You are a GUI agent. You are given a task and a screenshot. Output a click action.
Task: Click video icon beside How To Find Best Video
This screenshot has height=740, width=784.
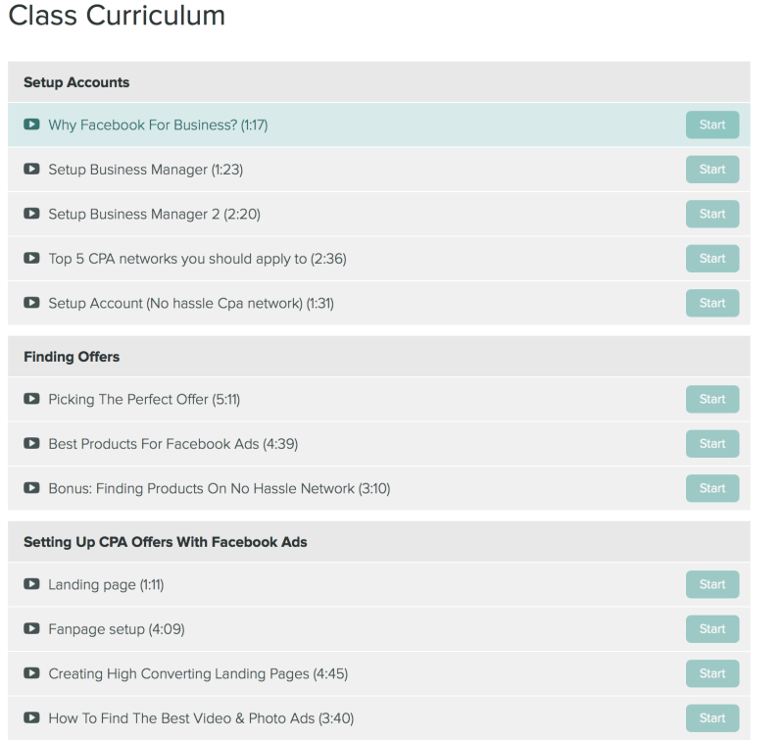pos(31,718)
